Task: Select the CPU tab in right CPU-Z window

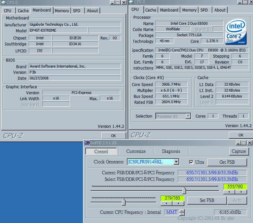Action: [x=135, y=10]
